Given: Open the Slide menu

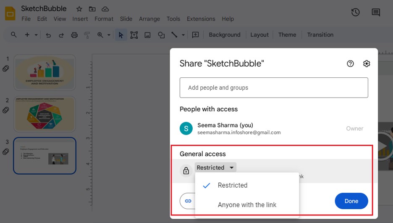Looking at the screenshot, I should [126, 19].
